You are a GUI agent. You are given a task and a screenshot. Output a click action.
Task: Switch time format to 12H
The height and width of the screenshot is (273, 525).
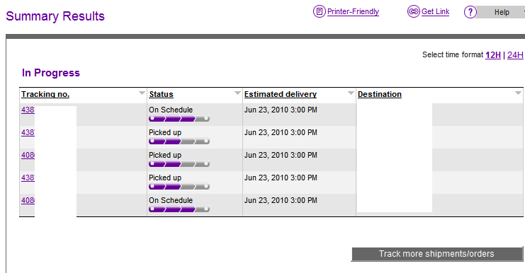click(x=493, y=54)
